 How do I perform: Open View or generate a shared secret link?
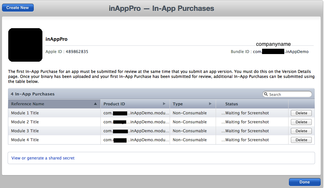tap(43, 158)
